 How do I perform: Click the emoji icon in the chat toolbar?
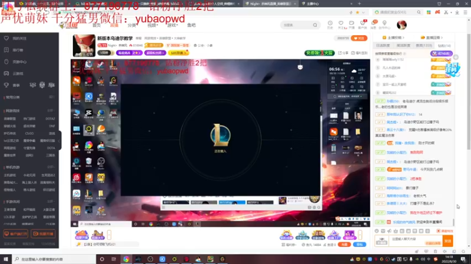377,231
